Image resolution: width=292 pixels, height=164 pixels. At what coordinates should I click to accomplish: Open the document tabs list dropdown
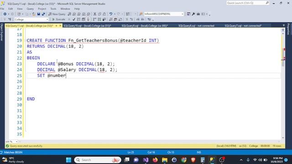coord(284,26)
